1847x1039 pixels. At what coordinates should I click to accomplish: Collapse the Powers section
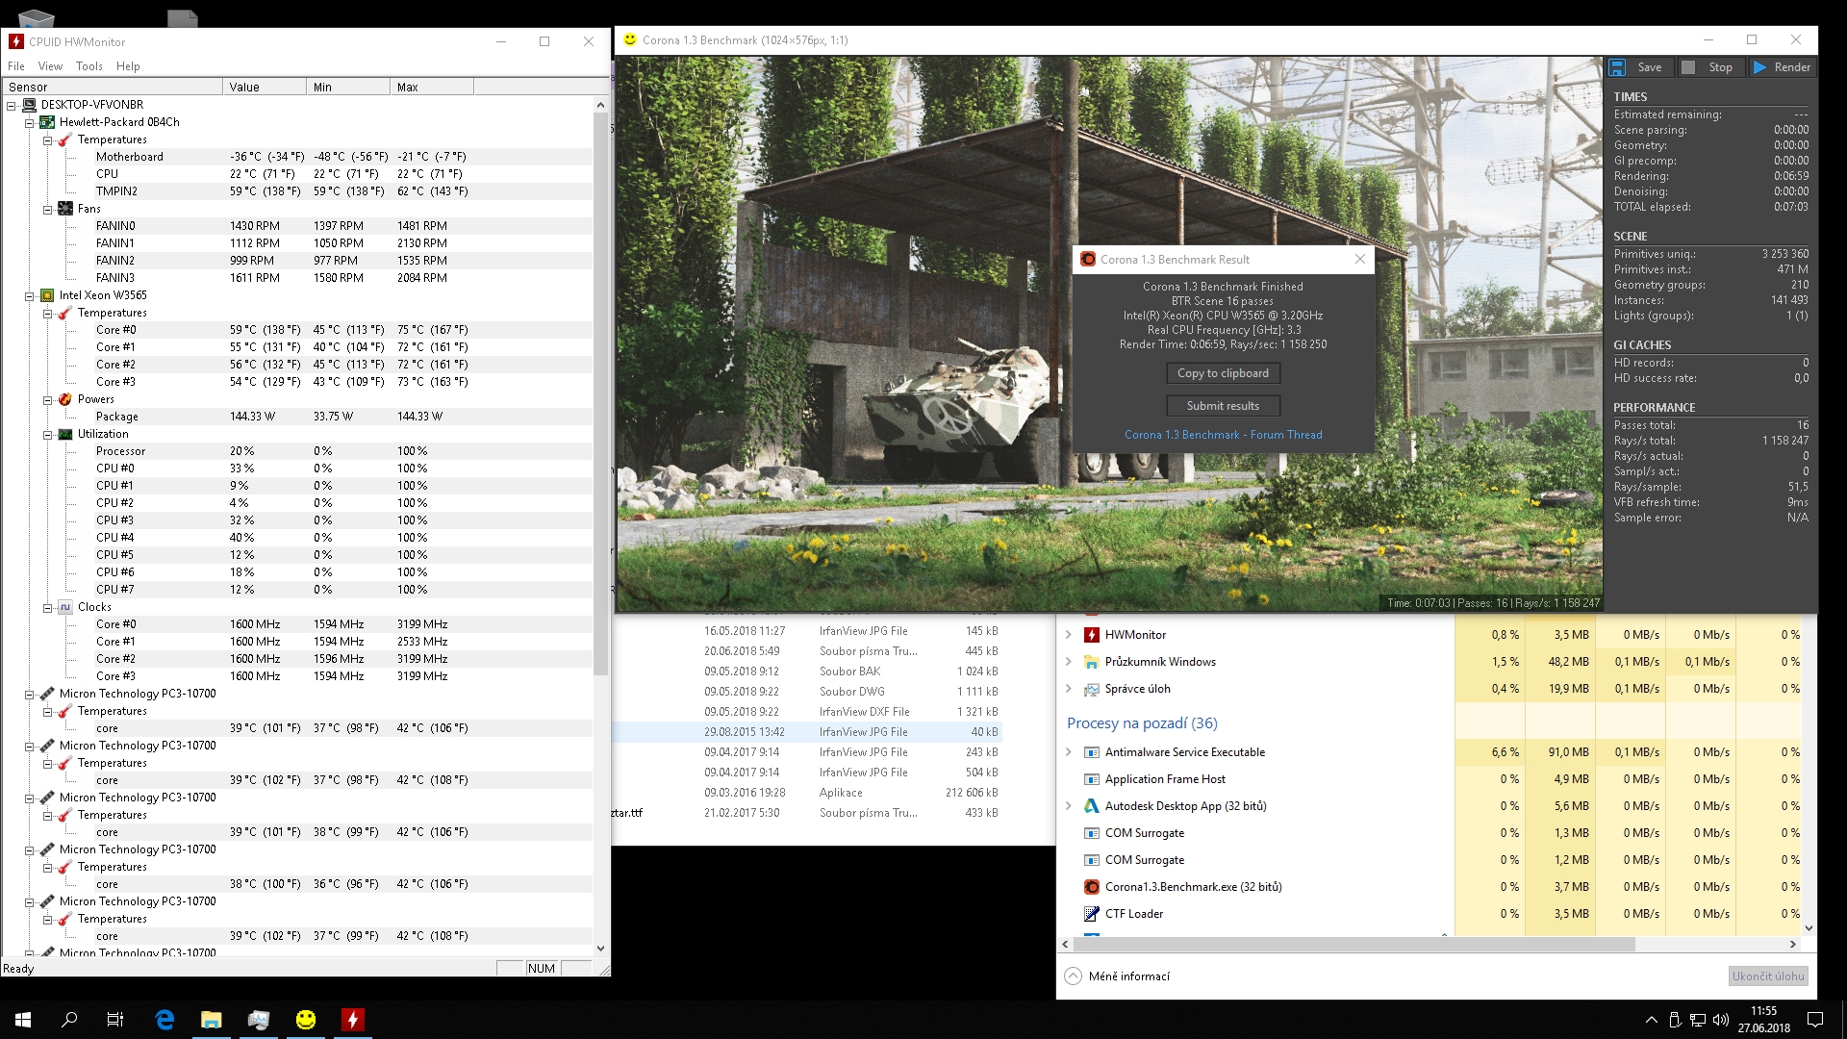point(47,399)
